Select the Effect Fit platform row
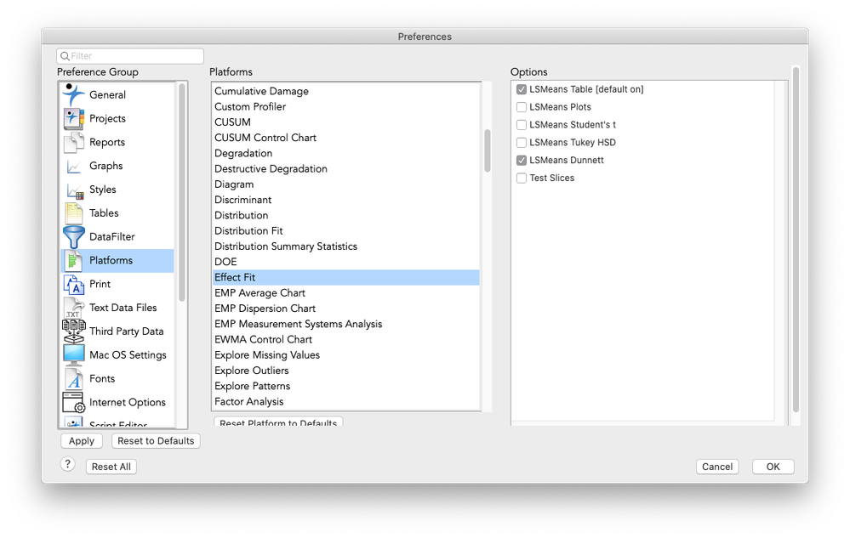The height and width of the screenshot is (538, 850). pyautogui.click(x=345, y=278)
